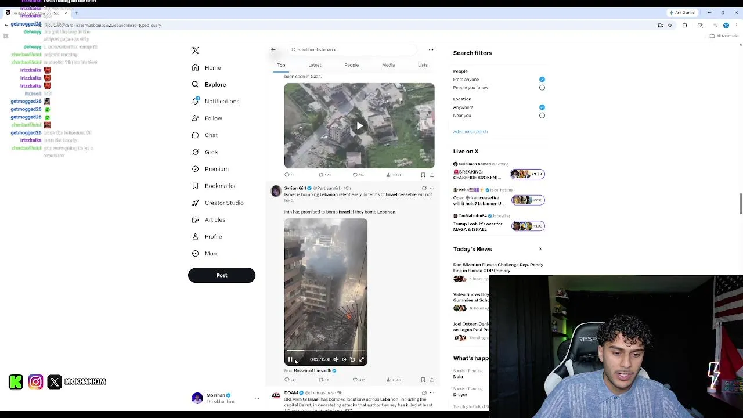Share the Gaza aerial video tweet
743x418 pixels.
pyautogui.click(x=432, y=175)
